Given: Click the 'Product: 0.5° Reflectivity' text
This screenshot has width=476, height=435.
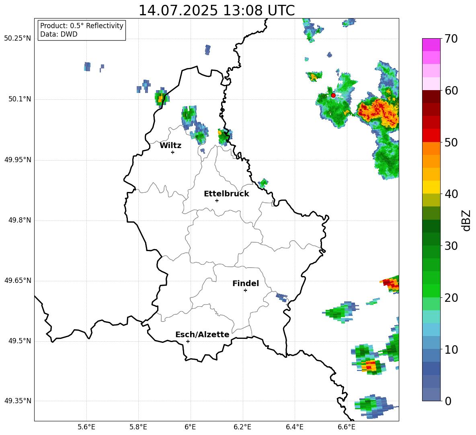Looking at the screenshot, I should pyautogui.click(x=82, y=26).
